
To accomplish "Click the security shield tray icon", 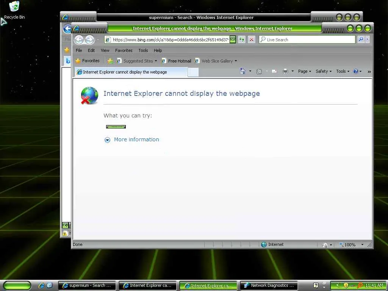I will 346,286.
